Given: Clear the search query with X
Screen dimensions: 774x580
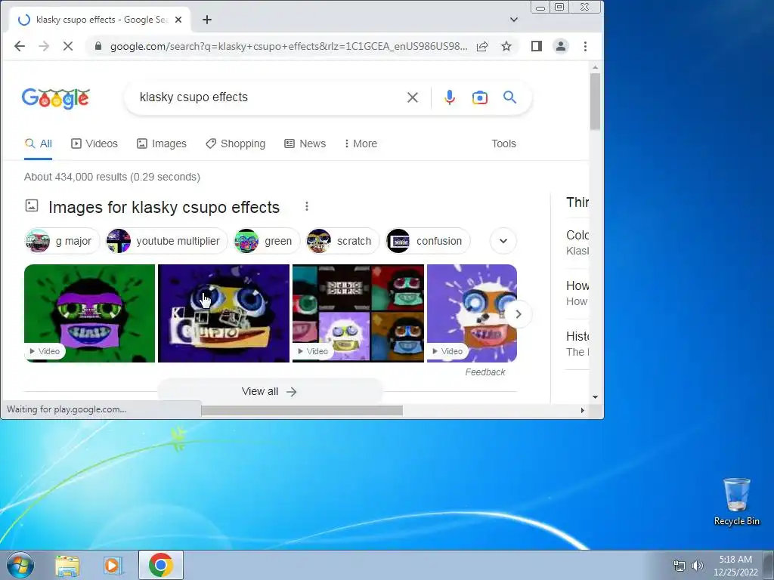Looking at the screenshot, I should [x=413, y=97].
